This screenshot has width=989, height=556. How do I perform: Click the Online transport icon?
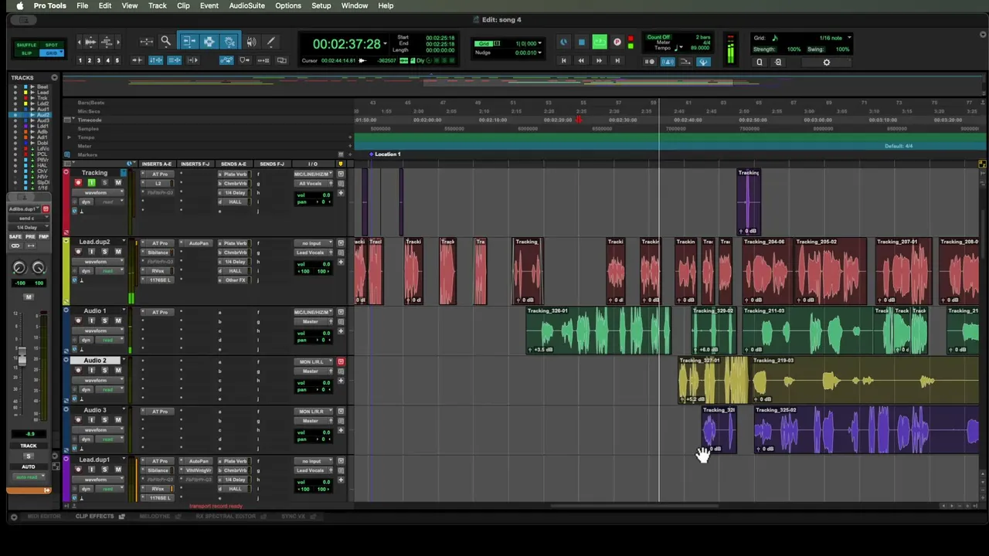[x=563, y=42]
